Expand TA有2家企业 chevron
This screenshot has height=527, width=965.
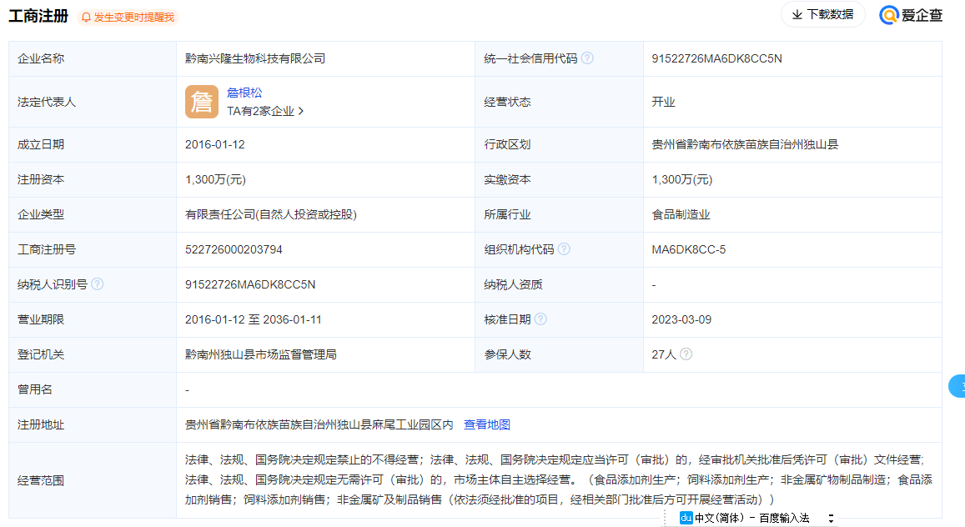pyautogui.click(x=301, y=111)
